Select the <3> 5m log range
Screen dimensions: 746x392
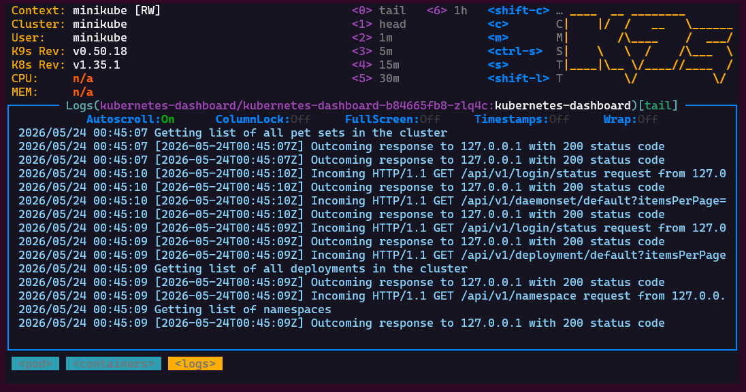click(372, 52)
